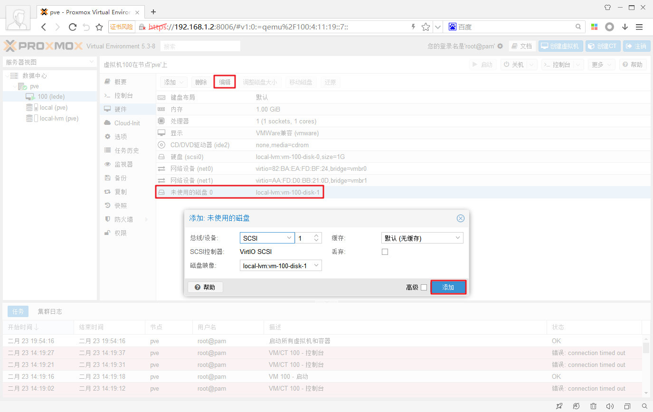Open the 磁盘映像 disk image dropdown
653x412 pixels.
point(316,266)
